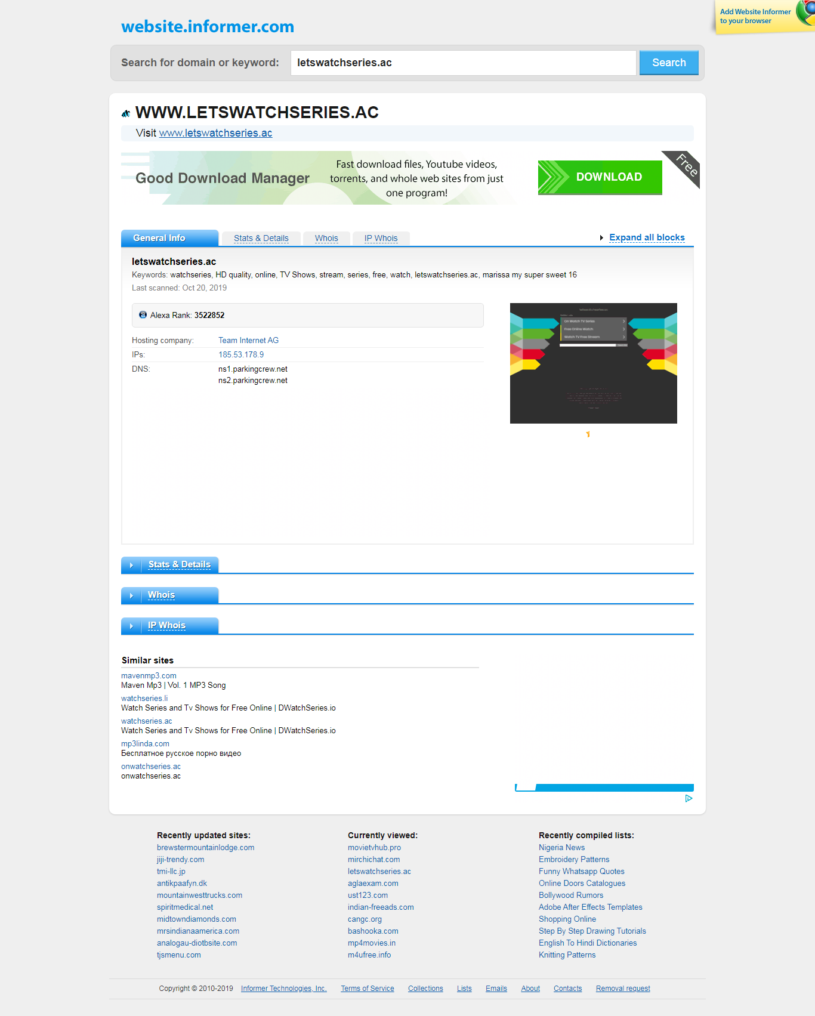This screenshot has height=1016, width=815.
Task: Expand the Stats & Details section
Action: pyautogui.click(x=179, y=564)
